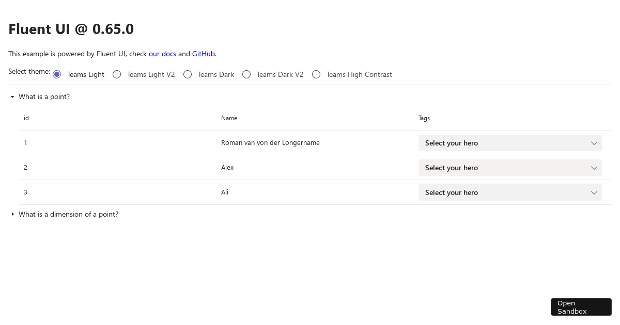Select the Teams Light theme
The height and width of the screenshot is (325, 620).
coord(56,74)
